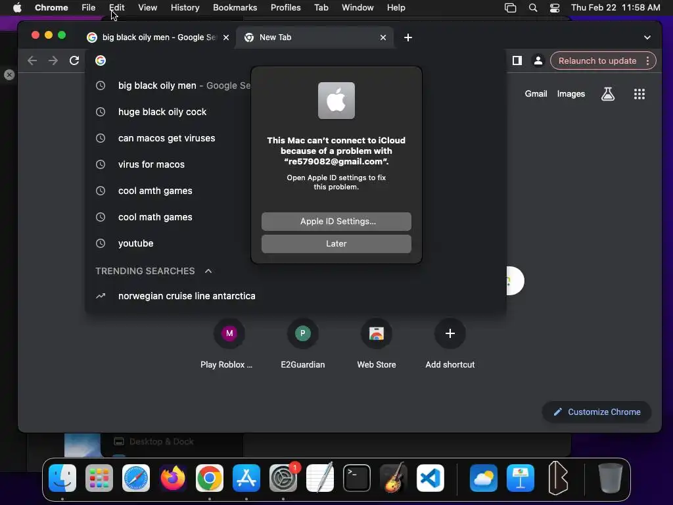This screenshot has width=673, height=505.
Task: Open the Play Roblox shortcut
Action: tap(229, 343)
